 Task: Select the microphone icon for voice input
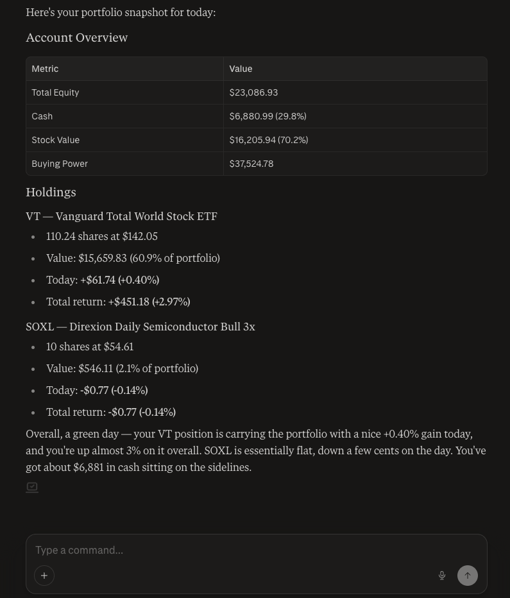[x=442, y=576]
